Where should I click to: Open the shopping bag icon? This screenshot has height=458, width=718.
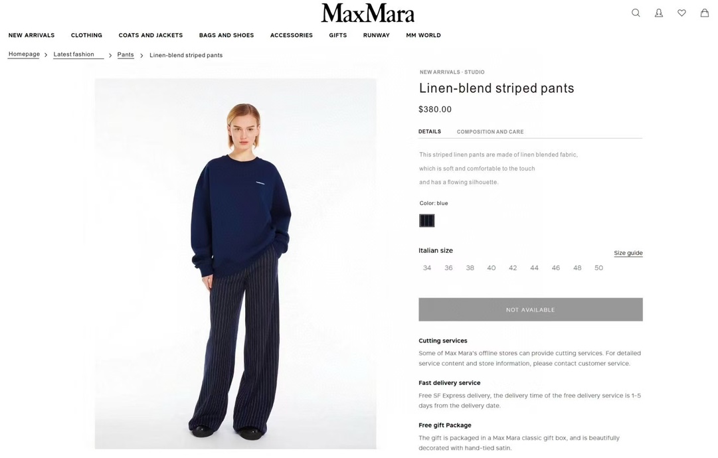pyautogui.click(x=704, y=13)
